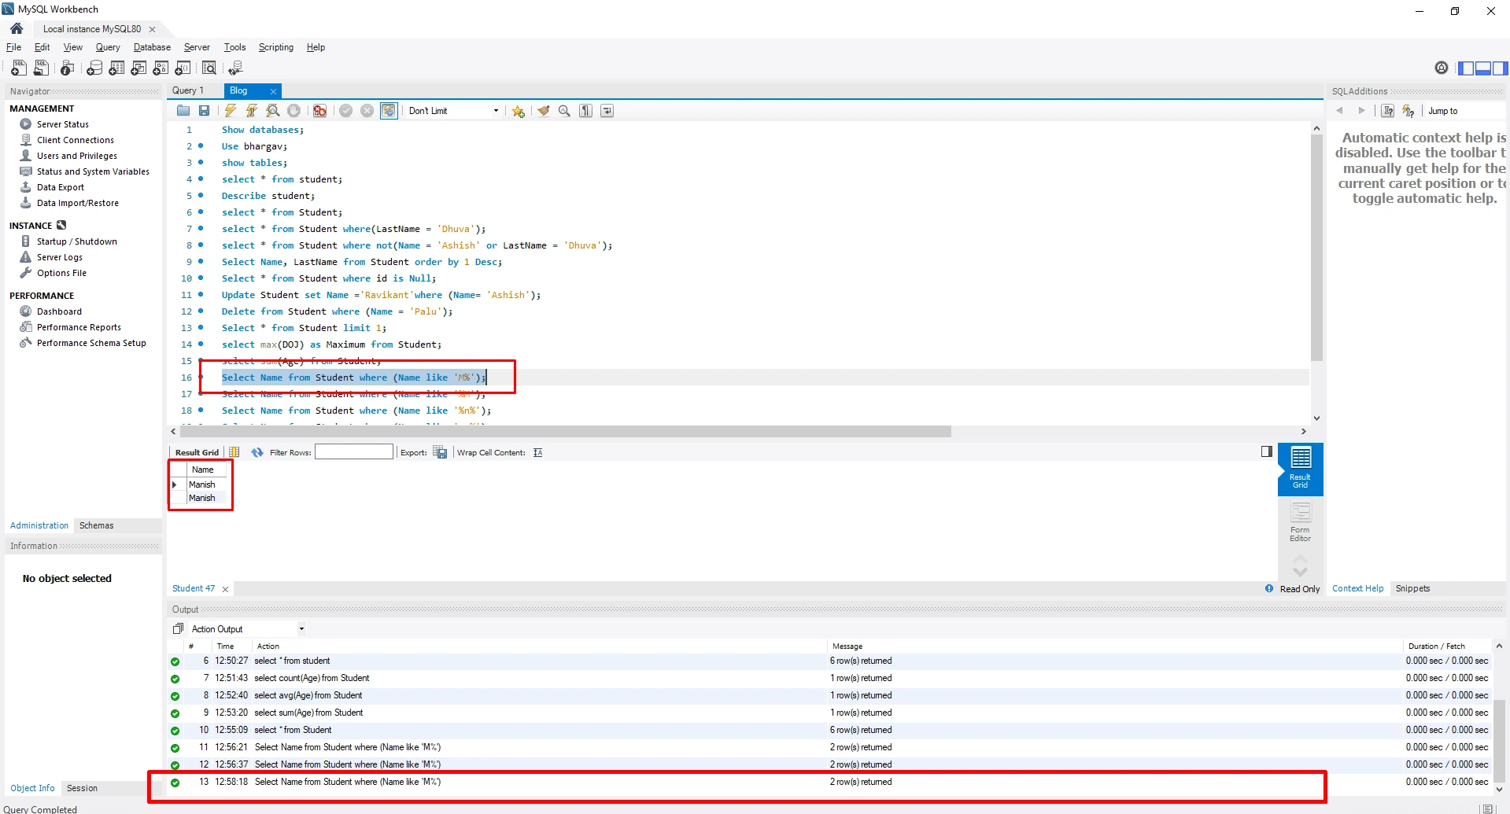This screenshot has height=814, width=1510.
Task: Toggle the result wrap cell content
Action: (538, 453)
